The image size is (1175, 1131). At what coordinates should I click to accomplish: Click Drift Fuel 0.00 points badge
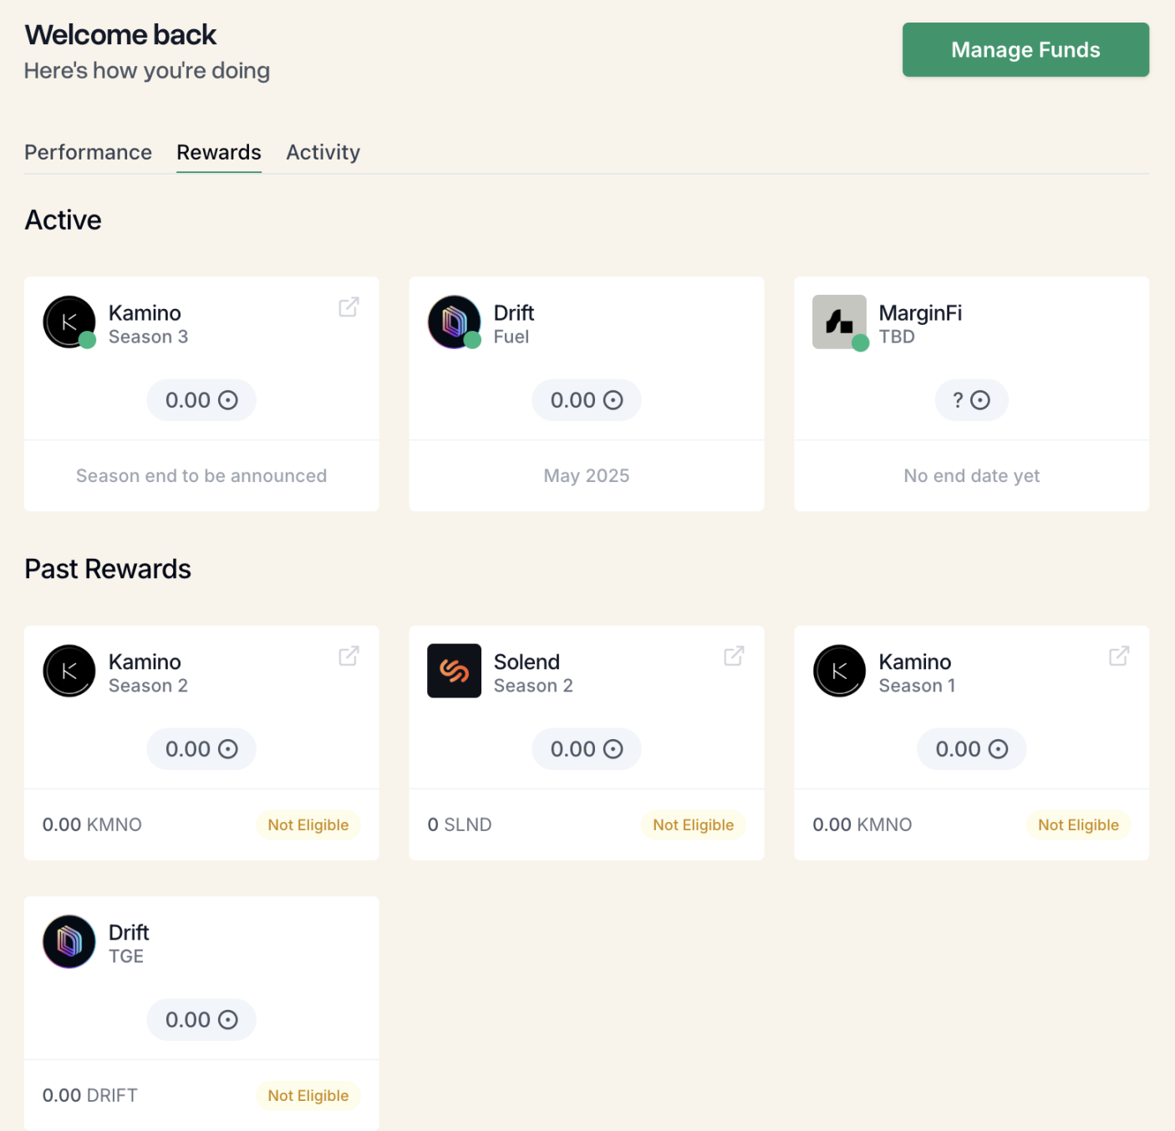[x=587, y=400]
